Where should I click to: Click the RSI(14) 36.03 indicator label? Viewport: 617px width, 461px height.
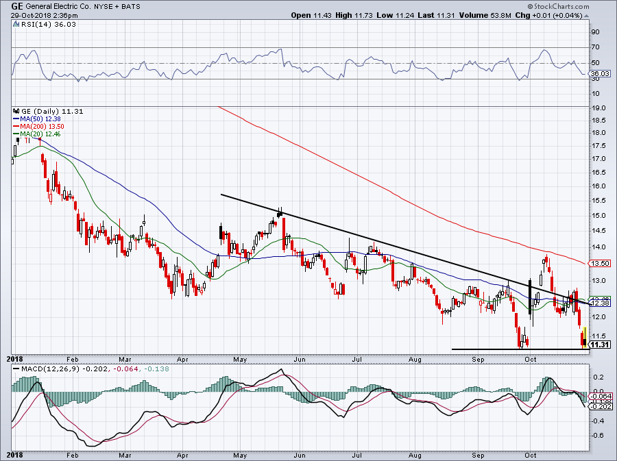[48, 25]
